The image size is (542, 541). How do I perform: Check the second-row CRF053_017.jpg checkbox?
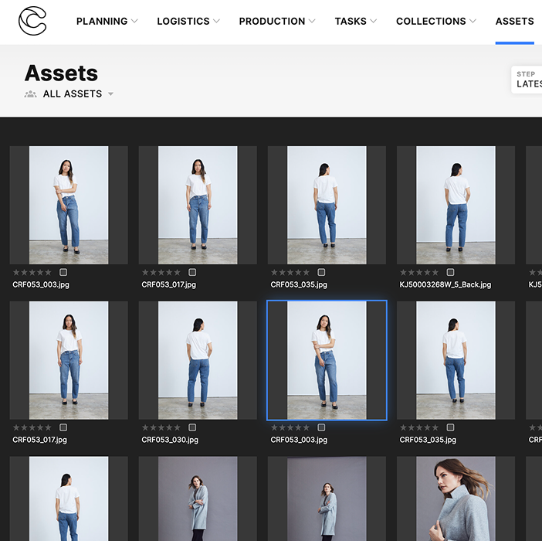(63, 427)
